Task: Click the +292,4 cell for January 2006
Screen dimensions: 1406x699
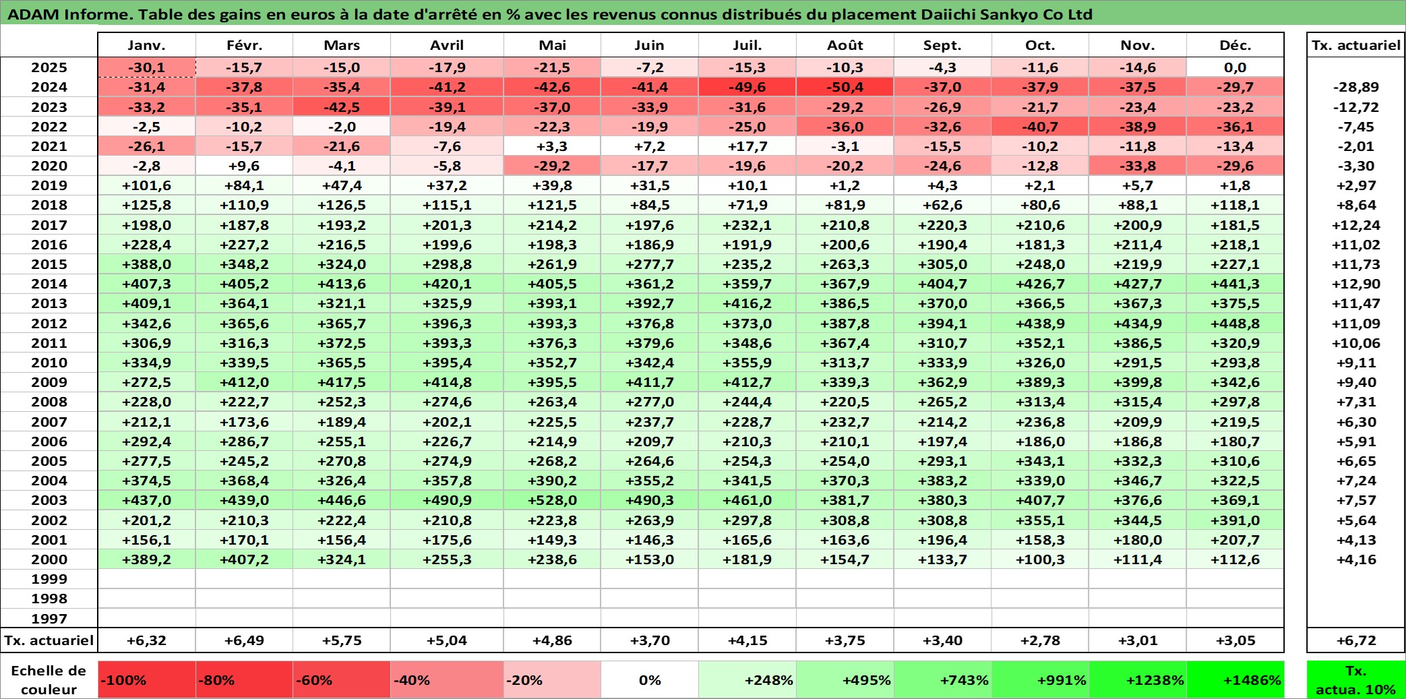Action: (x=147, y=442)
